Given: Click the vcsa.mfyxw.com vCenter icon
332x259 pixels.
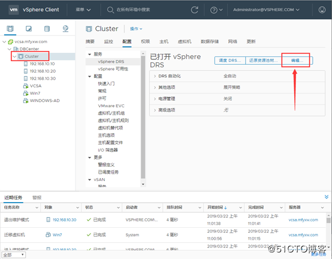Looking at the screenshot, I should (10, 42).
